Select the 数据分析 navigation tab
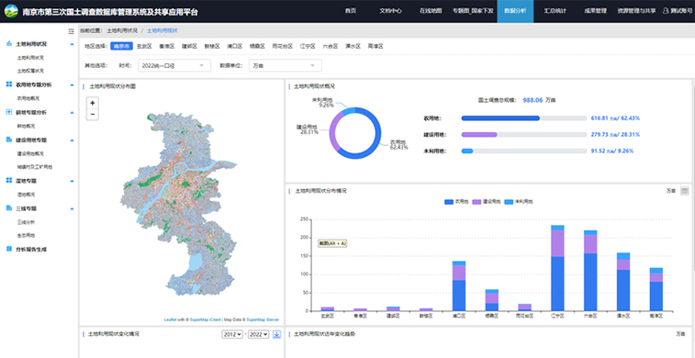This screenshot has width=695, height=358. pyautogui.click(x=515, y=11)
